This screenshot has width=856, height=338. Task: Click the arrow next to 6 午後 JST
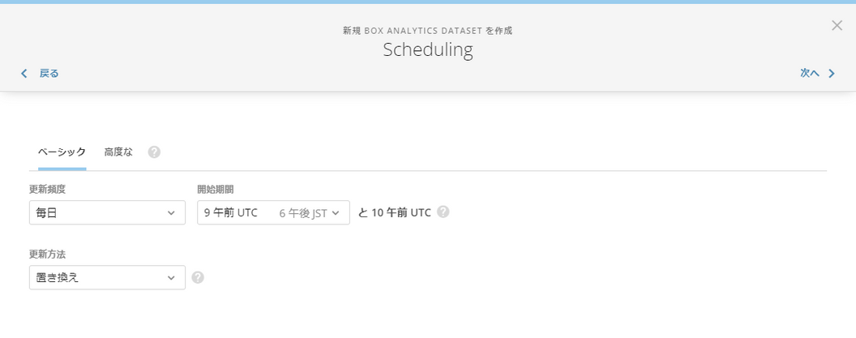336,213
